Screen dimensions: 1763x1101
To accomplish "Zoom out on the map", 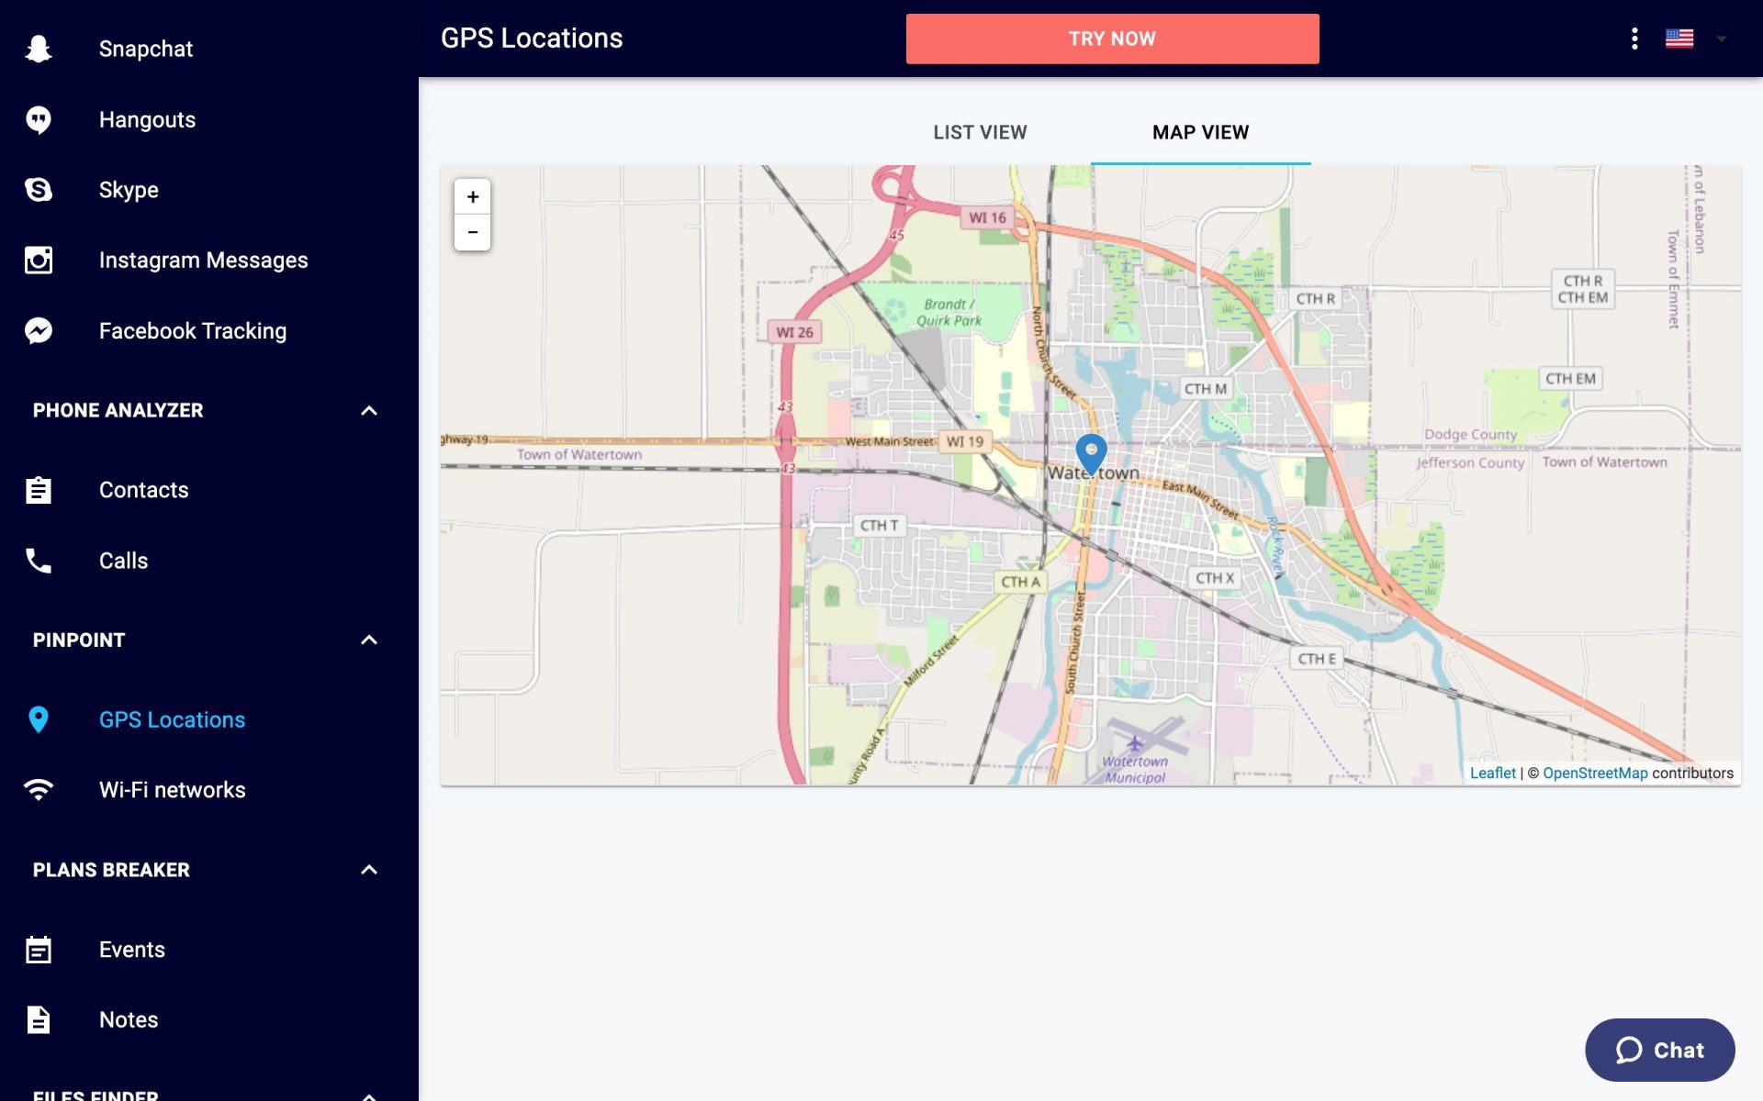I will click(472, 233).
